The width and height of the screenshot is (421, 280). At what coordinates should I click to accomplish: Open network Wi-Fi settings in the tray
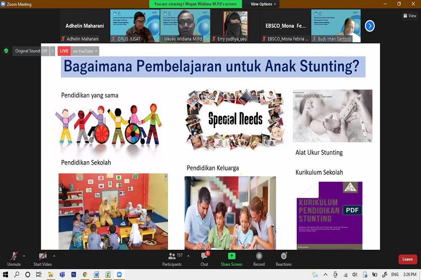point(345,275)
